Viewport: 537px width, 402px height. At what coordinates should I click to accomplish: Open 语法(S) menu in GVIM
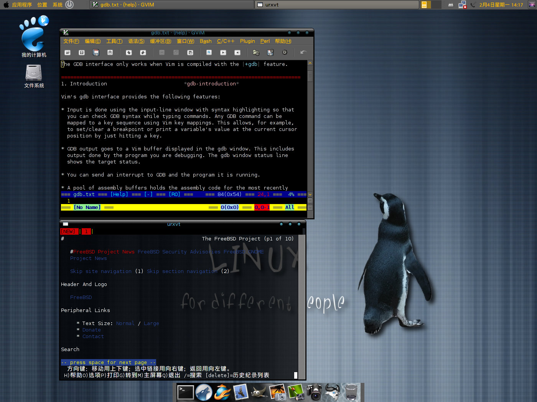coord(136,41)
